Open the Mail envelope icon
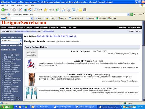The height and width of the screenshot is (109, 145). click(63, 10)
